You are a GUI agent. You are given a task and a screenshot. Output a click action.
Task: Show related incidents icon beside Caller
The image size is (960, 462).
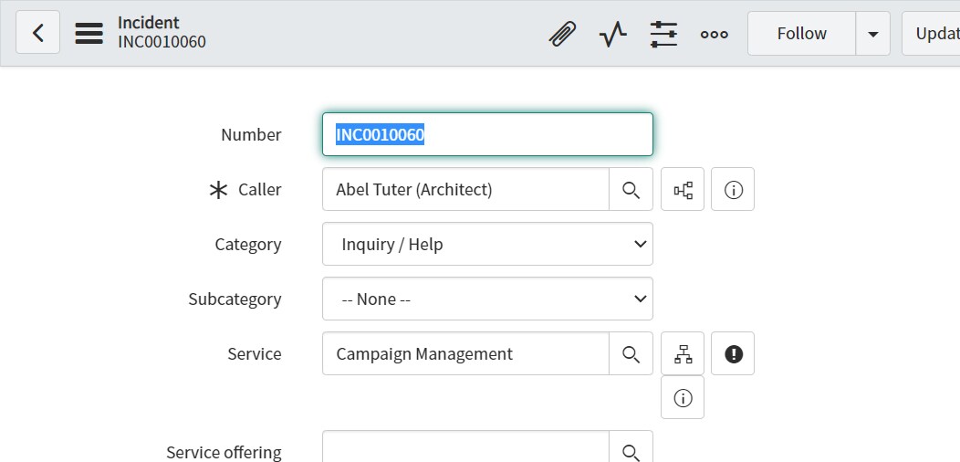pos(683,189)
